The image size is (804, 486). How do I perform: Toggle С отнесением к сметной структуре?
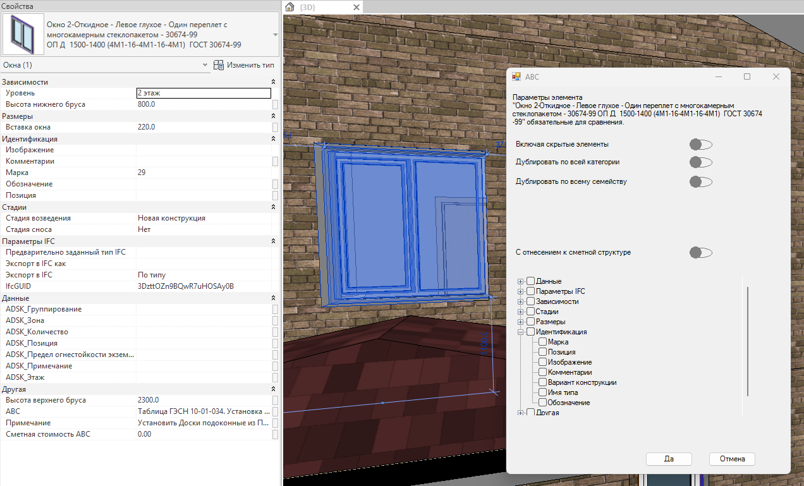click(x=701, y=253)
